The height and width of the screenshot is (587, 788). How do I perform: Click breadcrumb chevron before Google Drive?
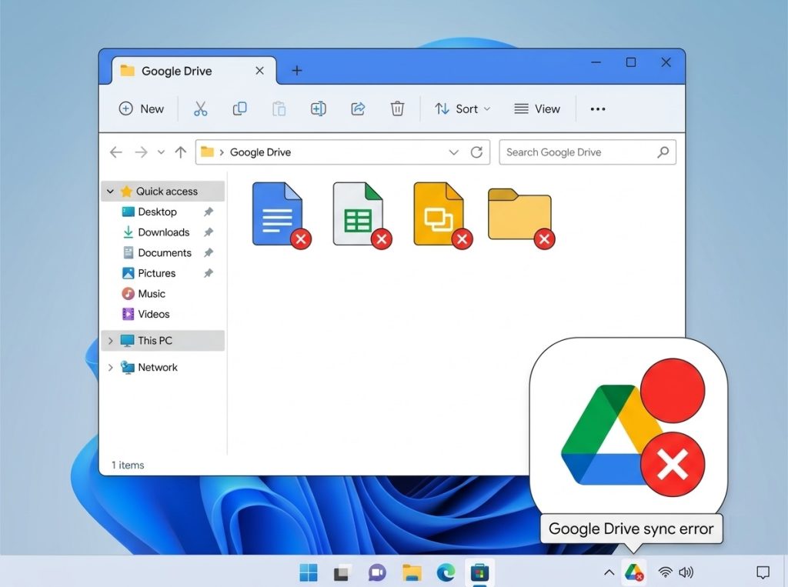[x=222, y=152]
